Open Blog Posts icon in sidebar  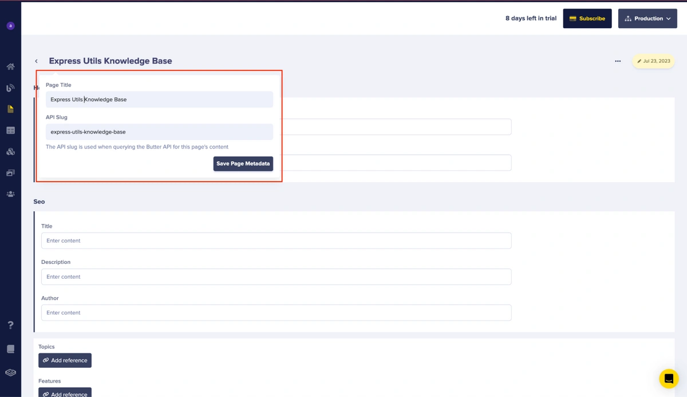(10, 88)
